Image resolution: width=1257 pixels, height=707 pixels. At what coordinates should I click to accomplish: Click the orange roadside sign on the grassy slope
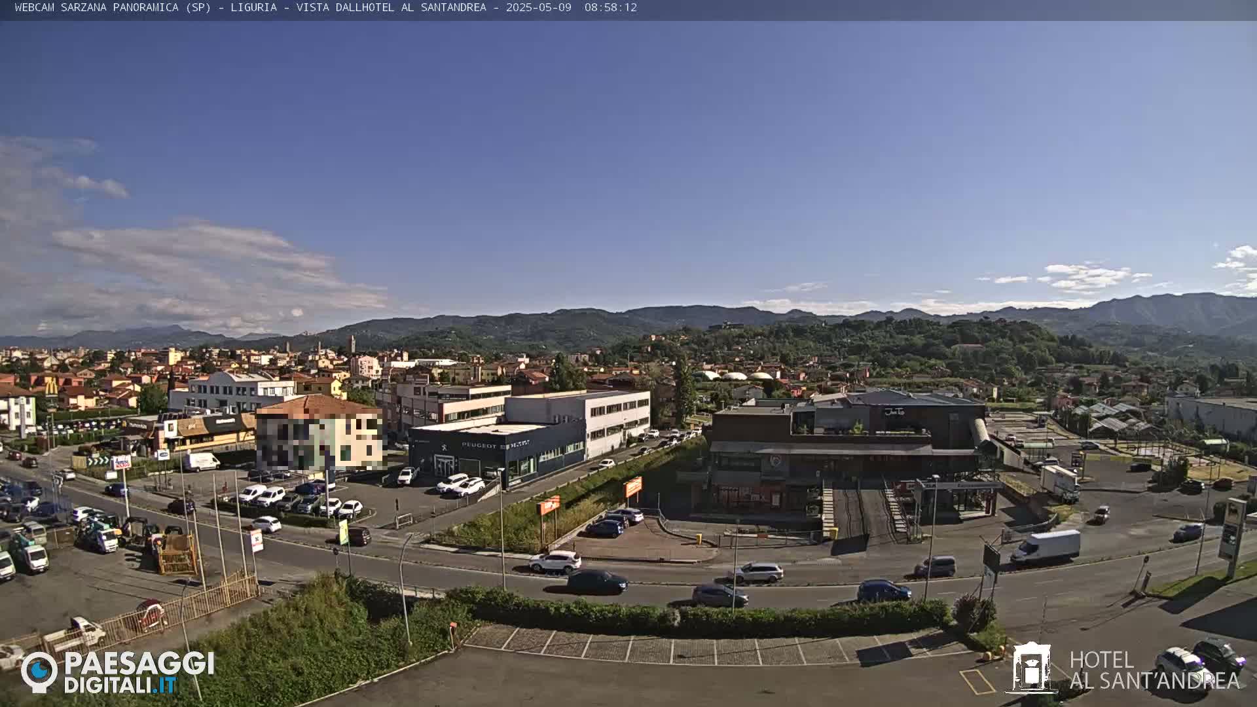tap(549, 505)
